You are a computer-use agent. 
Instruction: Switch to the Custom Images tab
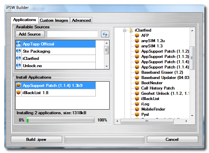coord(54,20)
